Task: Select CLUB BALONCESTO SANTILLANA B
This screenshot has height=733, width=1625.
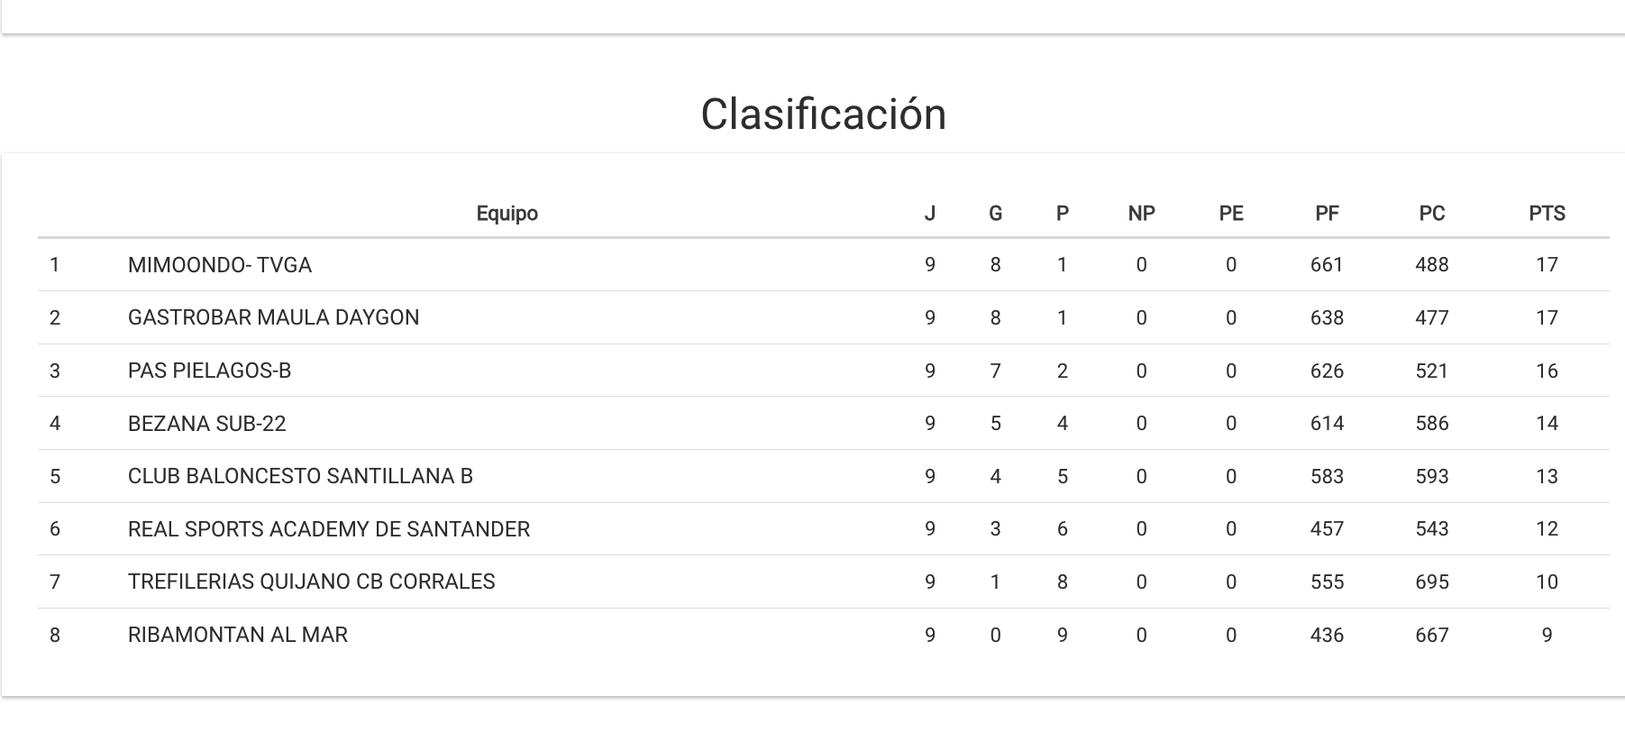Action: (300, 476)
